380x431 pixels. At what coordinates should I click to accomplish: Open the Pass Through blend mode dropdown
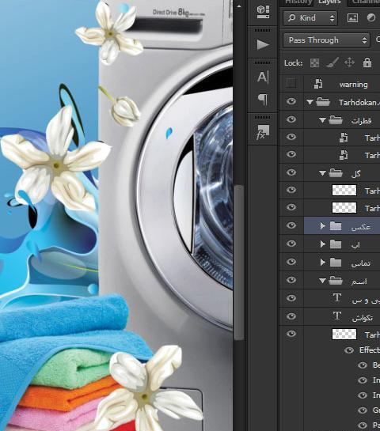coord(327,40)
